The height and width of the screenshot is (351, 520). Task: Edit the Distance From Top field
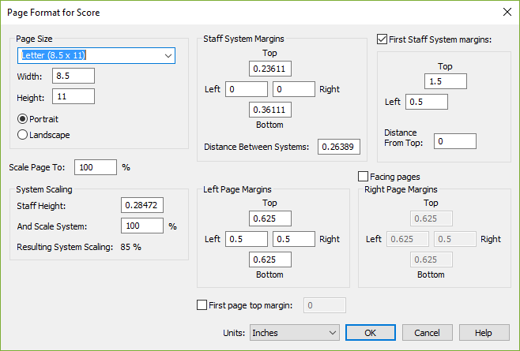pyautogui.click(x=454, y=141)
